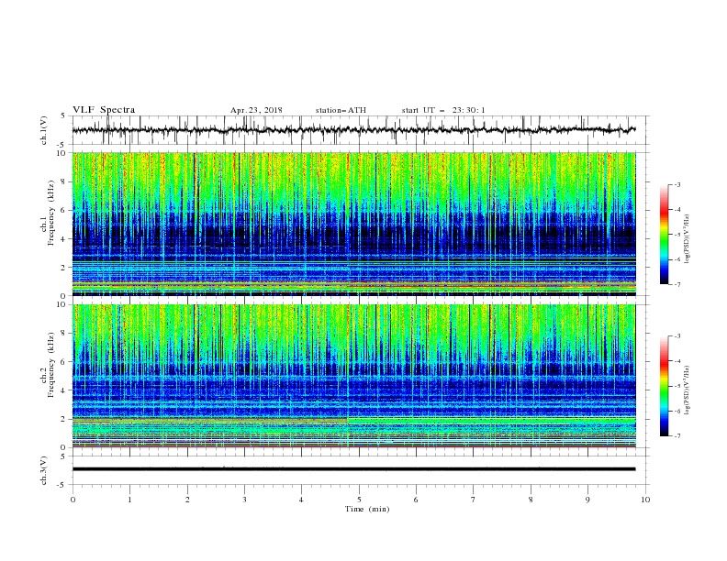727x561 pixels.
Task: Click the "4" kHz tick of ch.1 spectrogram
Action: (x=64, y=239)
